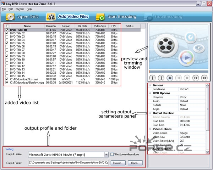Jump to previous segment in preview
Image resolution: width=213 pixels, height=170 pixels.
point(196,78)
